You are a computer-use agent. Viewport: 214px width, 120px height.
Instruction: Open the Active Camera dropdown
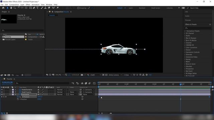pyautogui.click(x=115, y=75)
